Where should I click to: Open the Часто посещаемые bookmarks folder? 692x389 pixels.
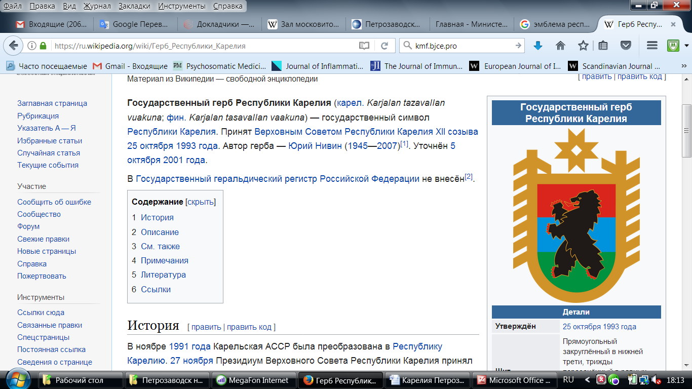pyautogui.click(x=47, y=66)
